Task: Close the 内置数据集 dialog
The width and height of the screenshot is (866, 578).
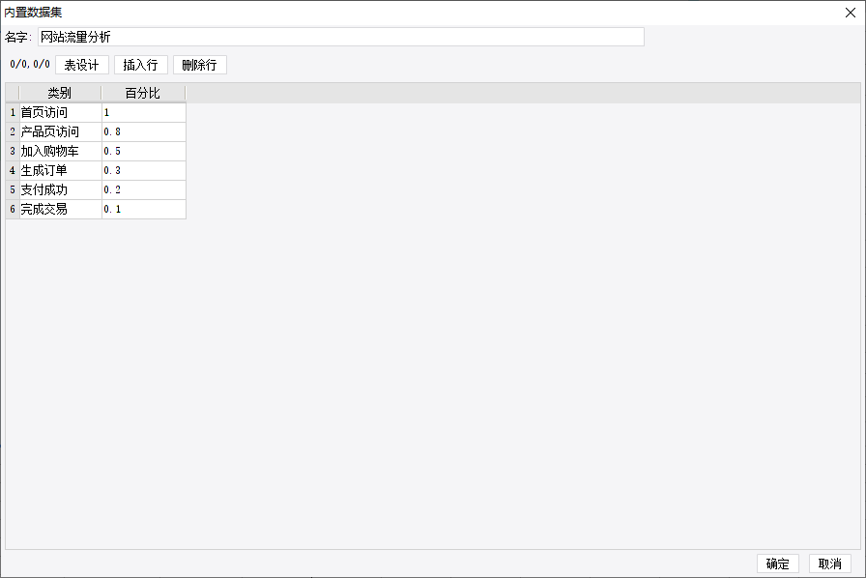Action: [851, 13]
